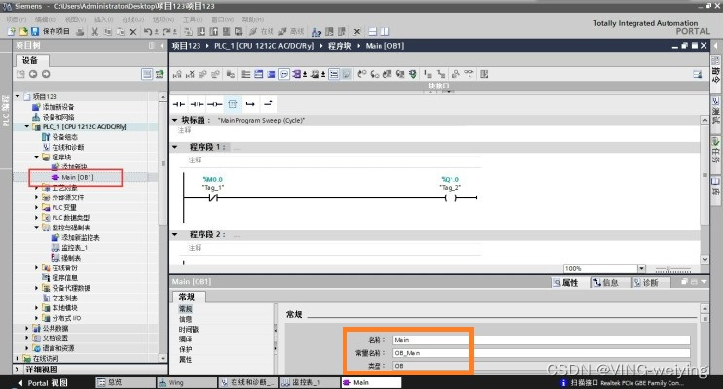Screen dimensions: 723x389
Task: Switch to the 诊断 inspector tab
Action: (645, 283)
